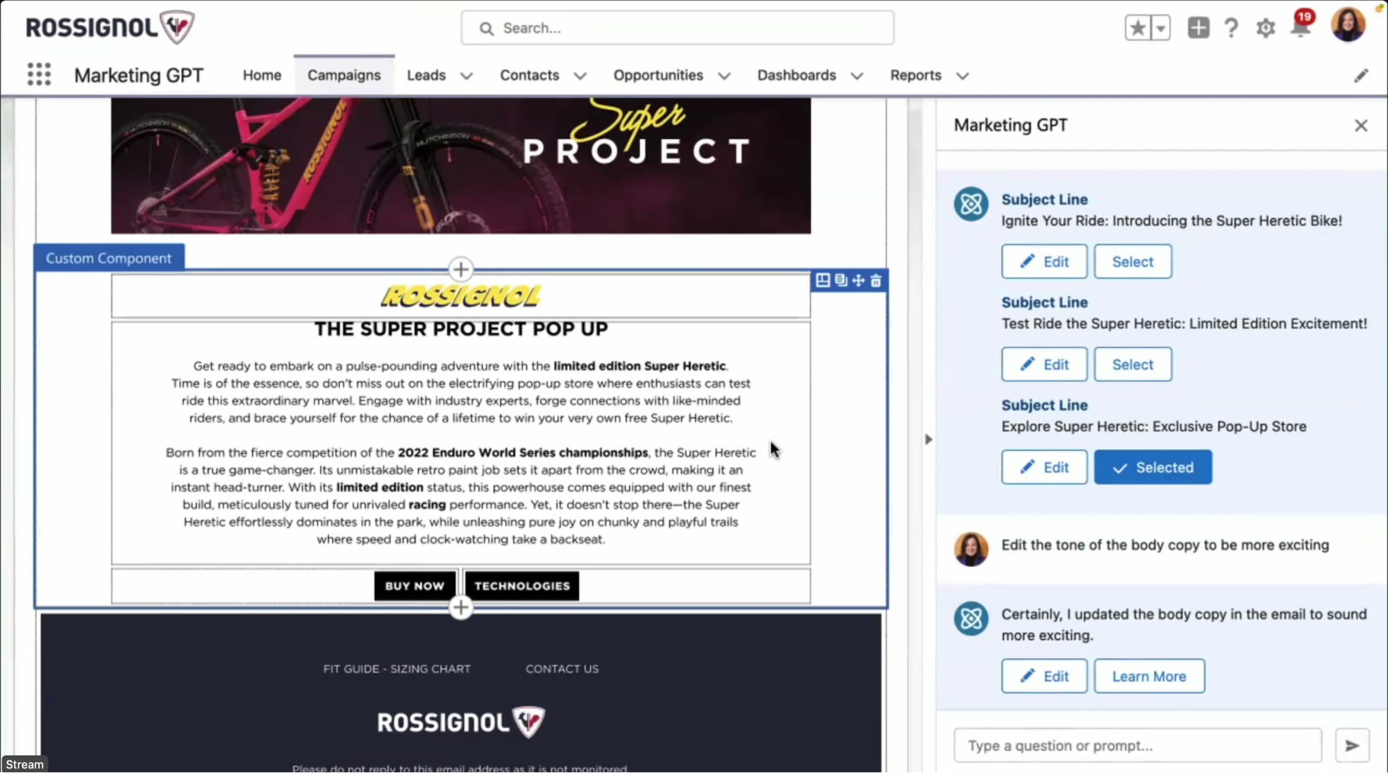Open the favorites list dropdown arrow
This screenshot has width=1388, height=773.
pyautogui.click(x=1160, y=28)
